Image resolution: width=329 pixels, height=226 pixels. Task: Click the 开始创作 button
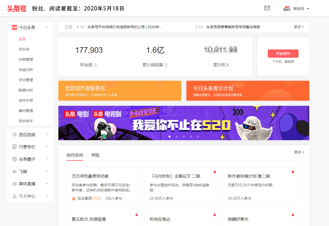[x=283, y=54]
